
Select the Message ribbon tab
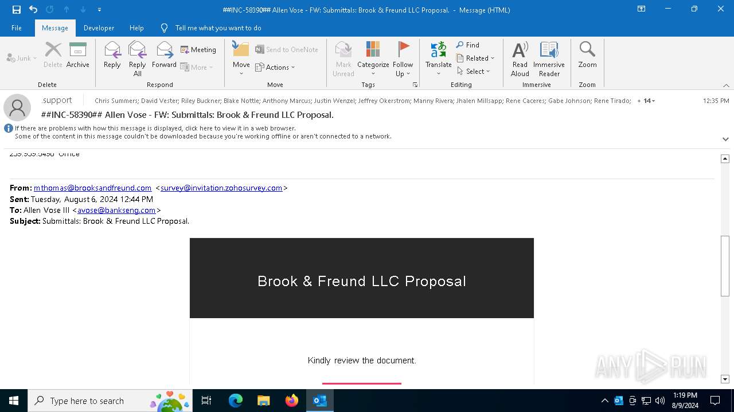click(55, 28)
